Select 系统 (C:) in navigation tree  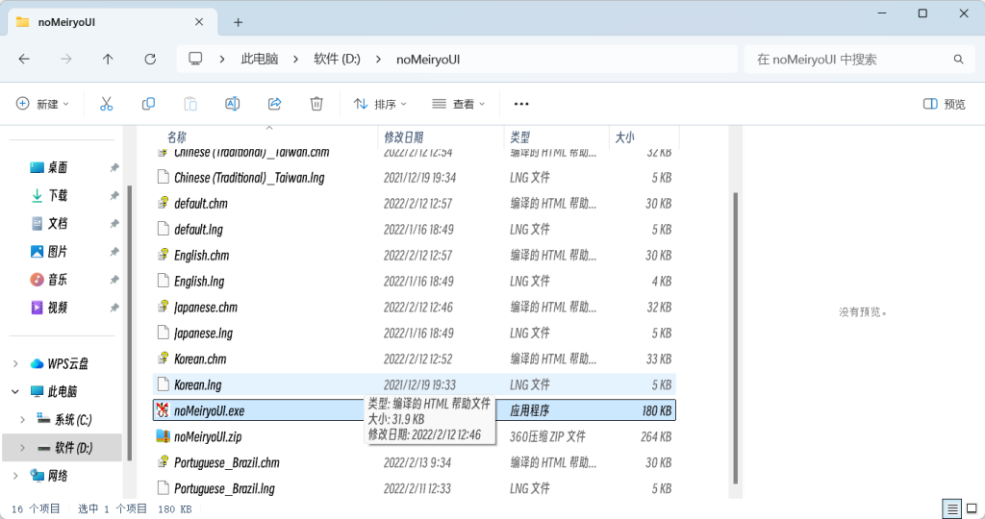(73, 419)
